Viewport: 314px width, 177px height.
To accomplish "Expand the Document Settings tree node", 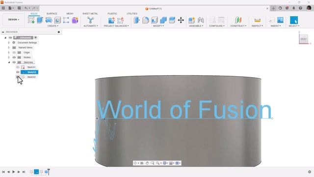I will point(9,43).
